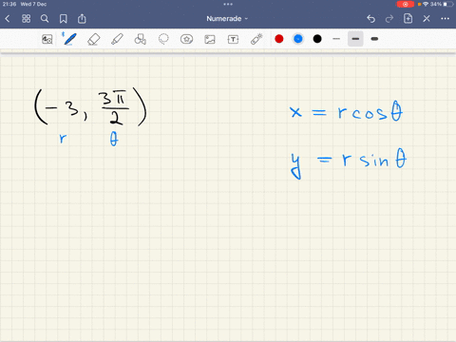Viewport: 456px width, 342px height.
Task: Tap the battery percentage indicator
Action: tap(436, 4)
